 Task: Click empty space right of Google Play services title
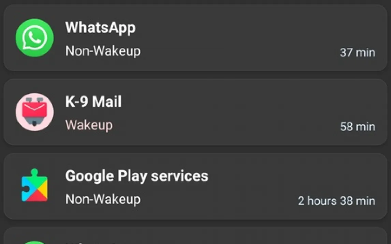[x=292, y=176]
